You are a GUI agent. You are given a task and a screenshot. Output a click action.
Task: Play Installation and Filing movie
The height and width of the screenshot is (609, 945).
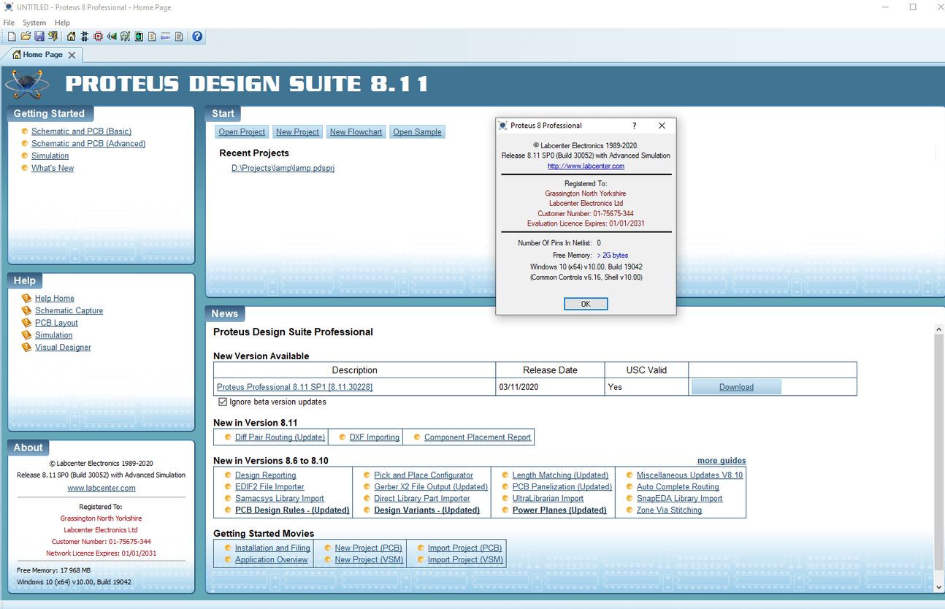point(272,548)
